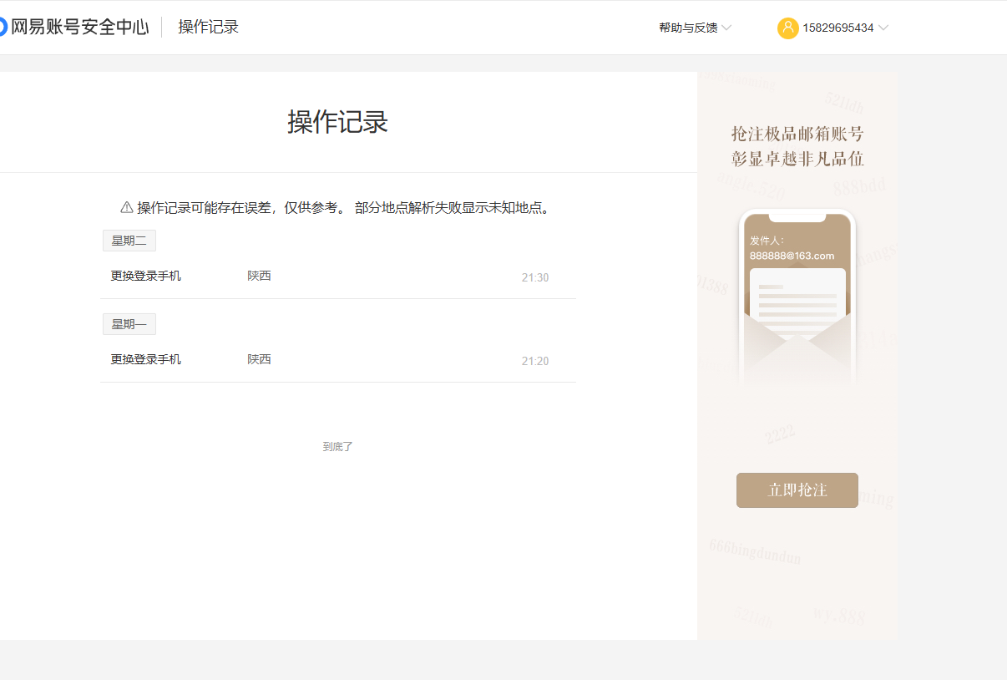
Task: Open the 帮助与反馈 menu
Action: click(688, 28)
